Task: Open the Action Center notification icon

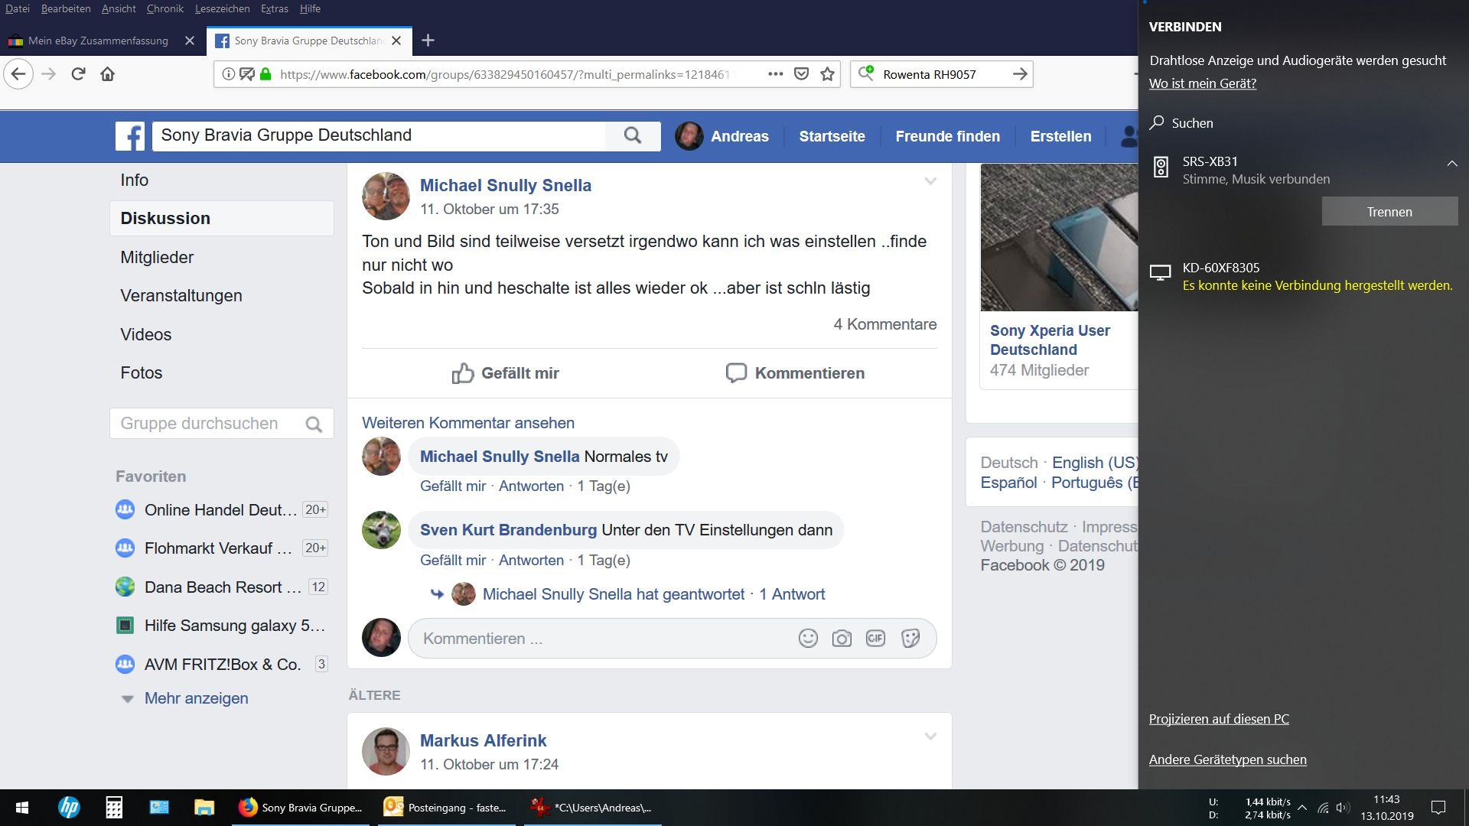Action: click(x=1438, y=808)
